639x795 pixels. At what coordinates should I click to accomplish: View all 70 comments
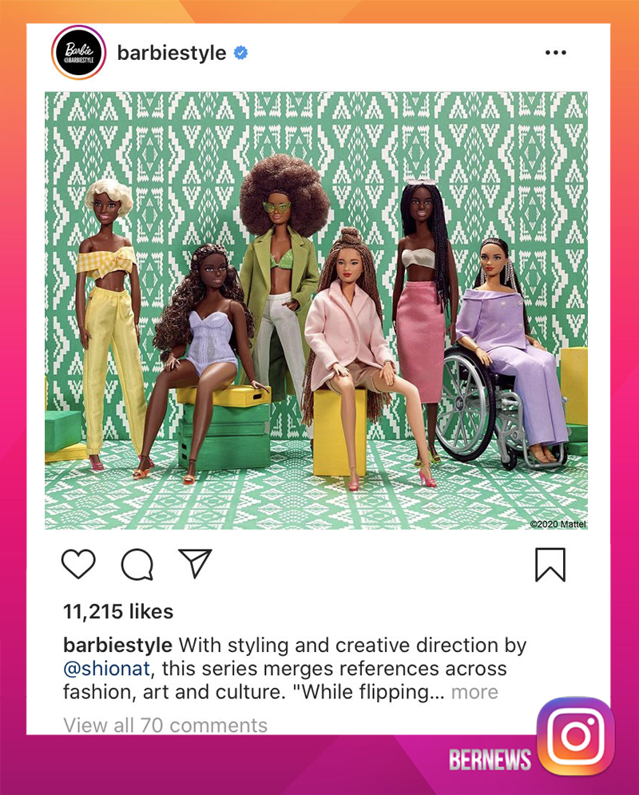165,725
